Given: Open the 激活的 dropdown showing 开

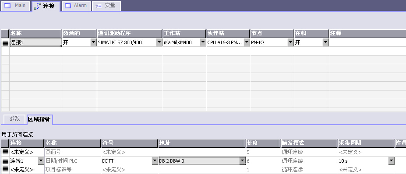Looking at the screenshot, I should coord(93,42).
